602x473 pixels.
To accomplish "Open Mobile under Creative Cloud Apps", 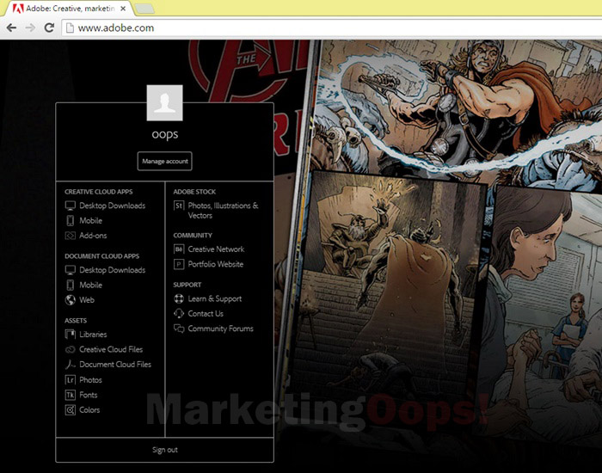I will [90, 220].
